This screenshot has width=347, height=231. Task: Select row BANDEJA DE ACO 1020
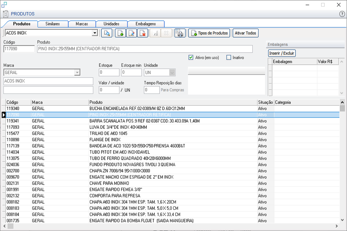pyautogui.click(x=172, y=146)
